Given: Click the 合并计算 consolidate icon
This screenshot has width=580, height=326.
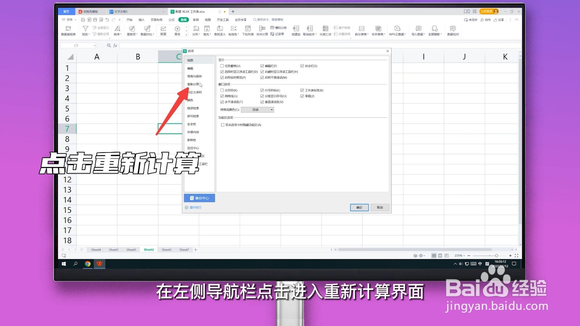Looking at the screenshot, I should [262, 31].
